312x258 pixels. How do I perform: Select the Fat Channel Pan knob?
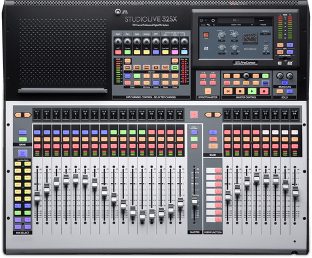127,42
